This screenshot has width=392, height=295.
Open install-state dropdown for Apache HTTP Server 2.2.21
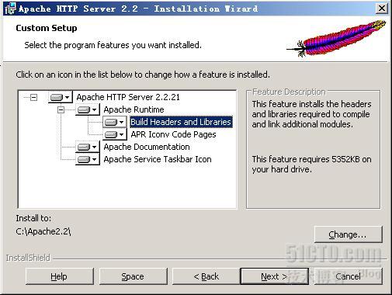[60, 97]
